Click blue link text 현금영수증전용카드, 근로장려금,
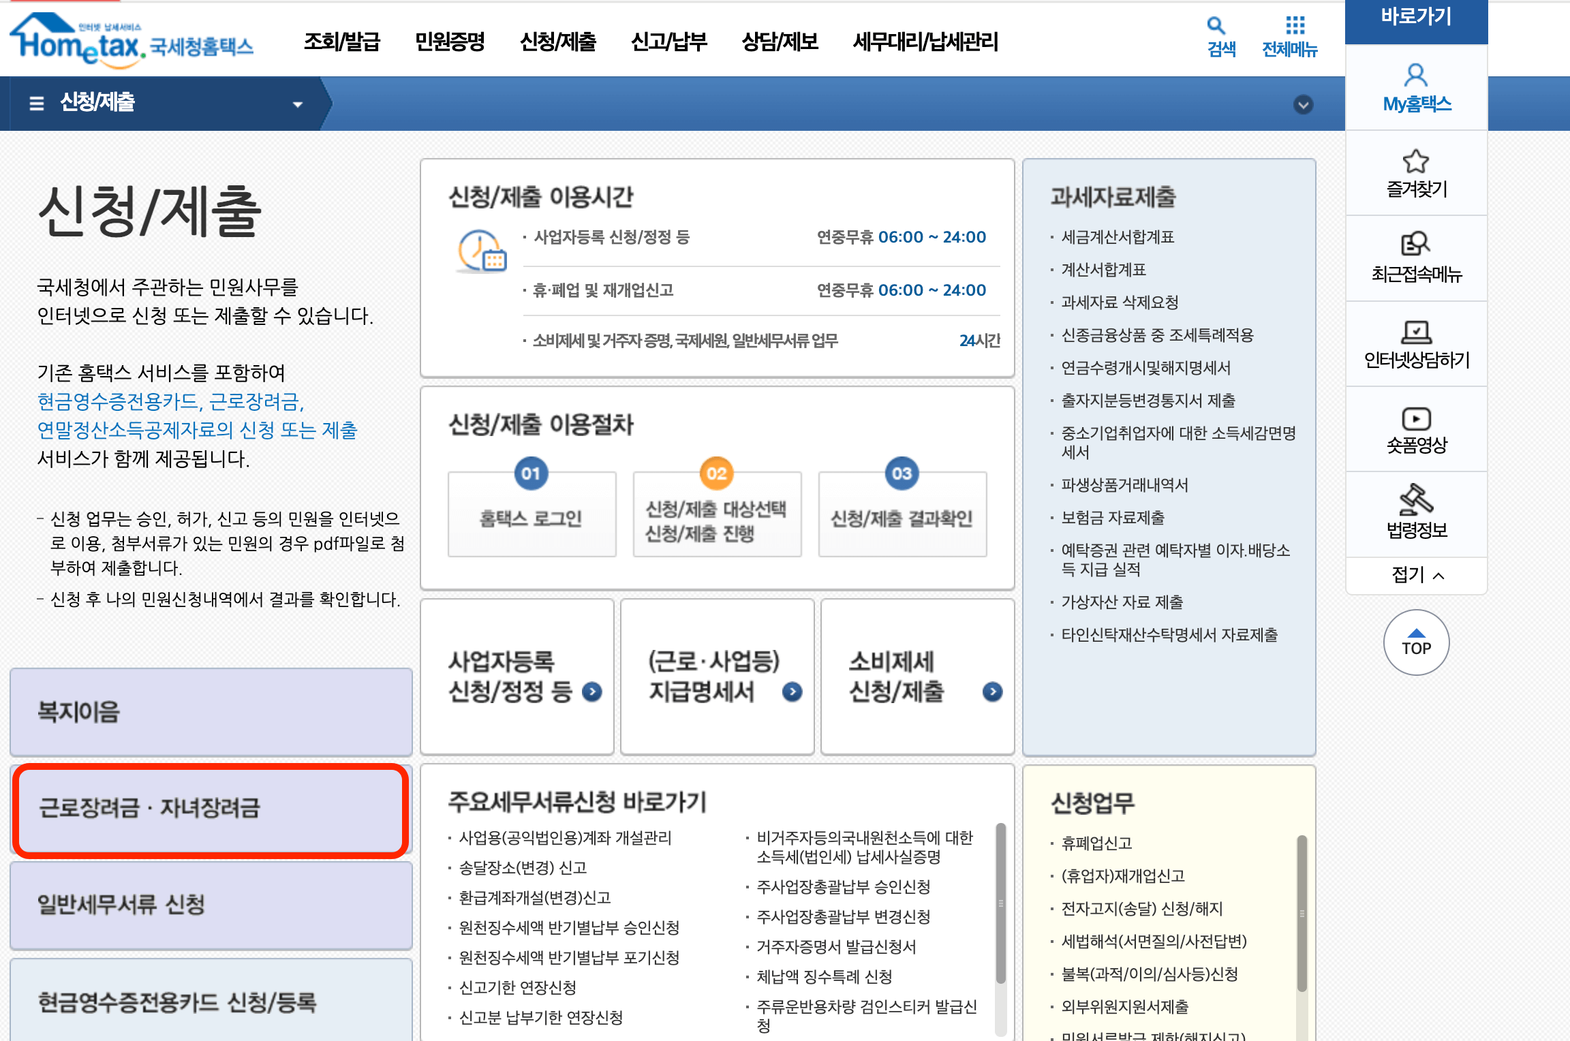This screenshot has width=1570, height=1041. click(171, 402)
